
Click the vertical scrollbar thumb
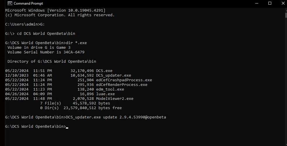[x=286, y=15]
